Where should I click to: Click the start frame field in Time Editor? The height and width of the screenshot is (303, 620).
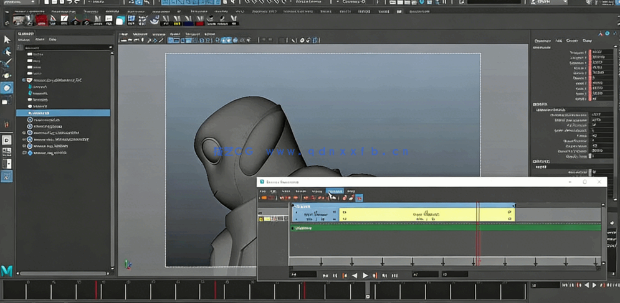point(303,274)
